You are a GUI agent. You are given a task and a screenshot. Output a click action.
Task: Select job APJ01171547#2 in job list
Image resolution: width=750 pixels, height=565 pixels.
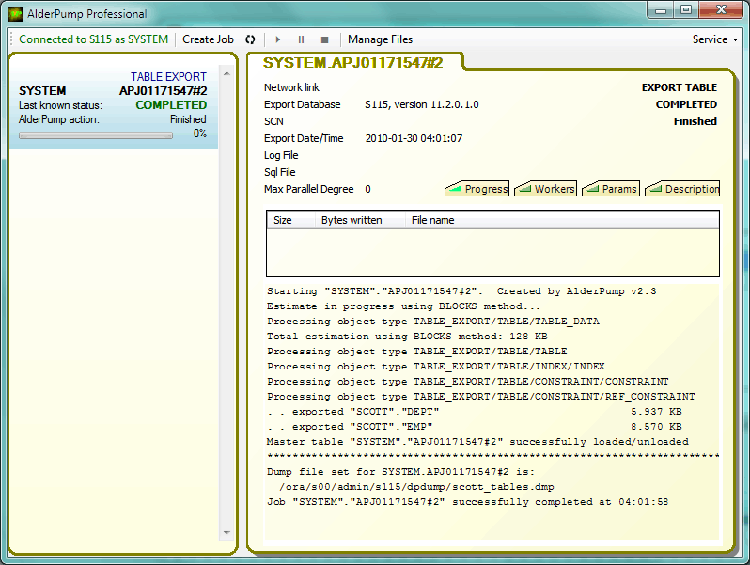coord(114,108)
